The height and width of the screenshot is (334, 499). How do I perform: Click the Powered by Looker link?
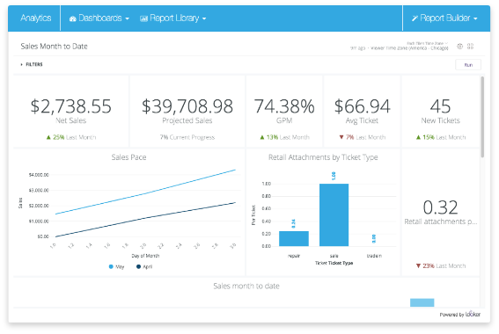(x=460, y=314)
